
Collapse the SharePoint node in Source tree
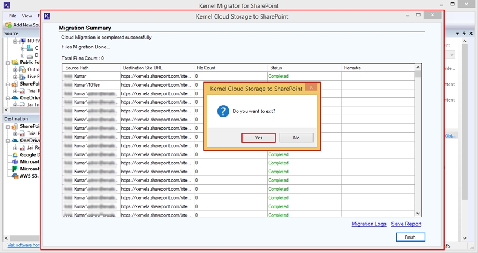[x=8, y=84]
